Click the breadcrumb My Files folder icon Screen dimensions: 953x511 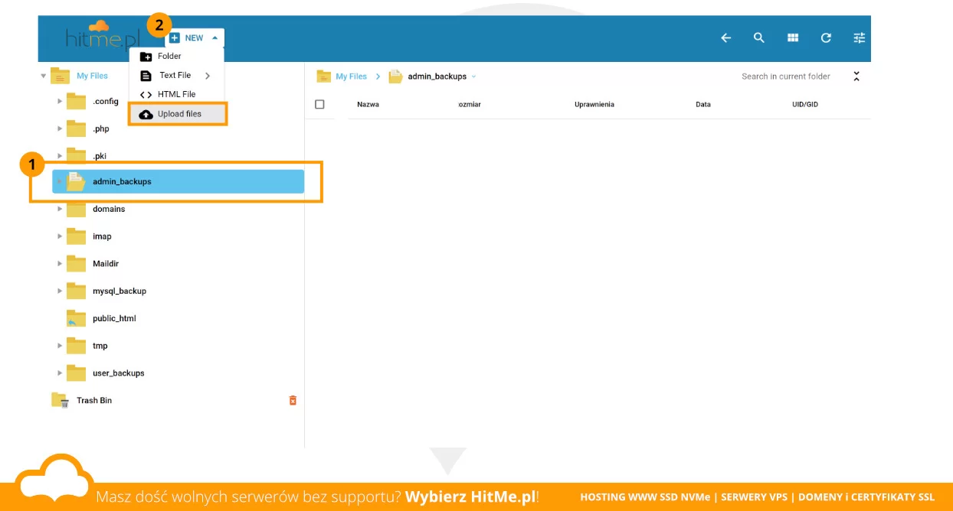[323, 76]
